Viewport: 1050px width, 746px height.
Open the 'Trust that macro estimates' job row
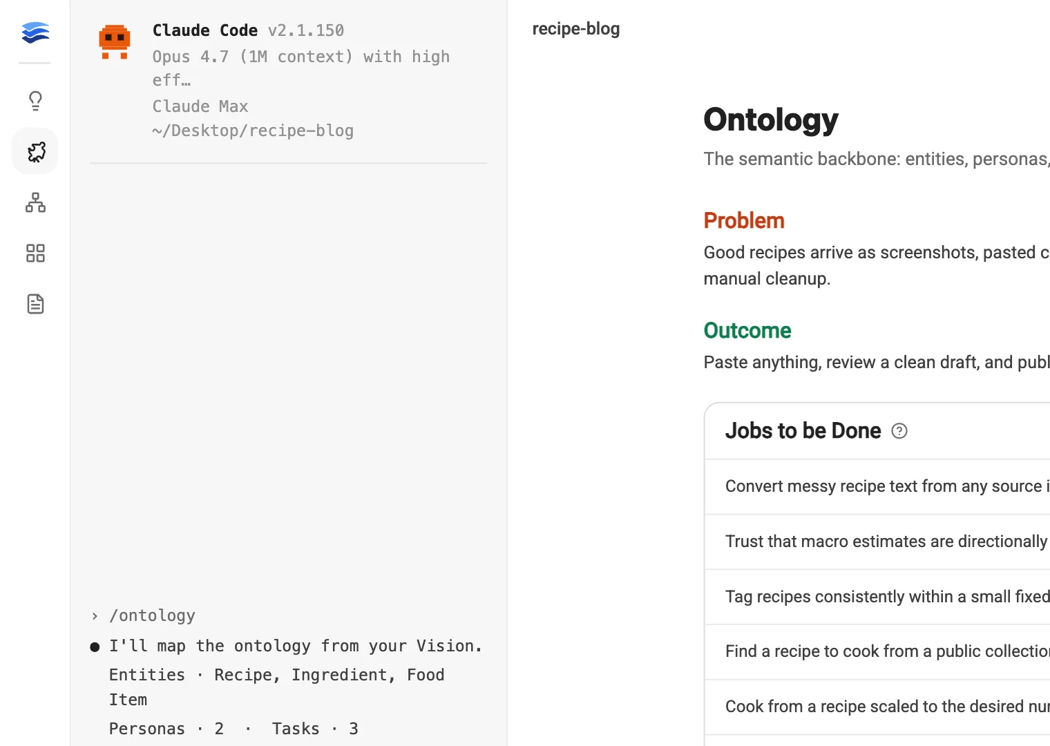point(877,542)
